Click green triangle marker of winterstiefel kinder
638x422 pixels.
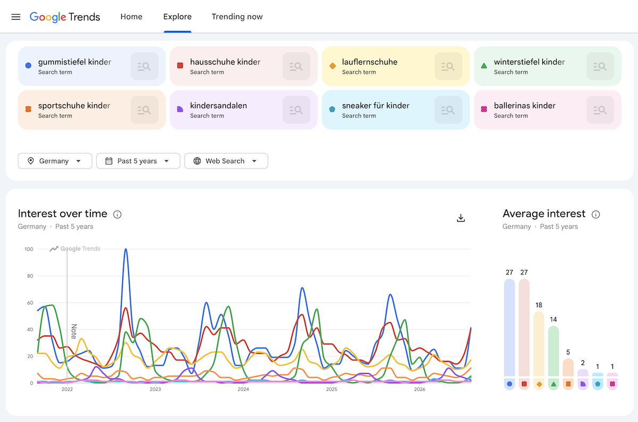(x=484, y=66)
